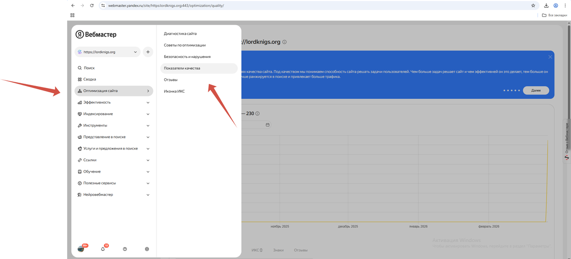Open the calendar icon in date field

267,125
